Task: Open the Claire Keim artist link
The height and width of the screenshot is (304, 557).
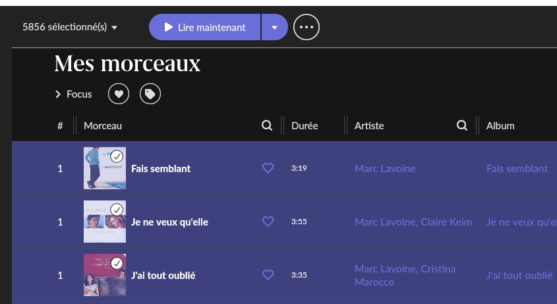Action: [x=446, y=222]
